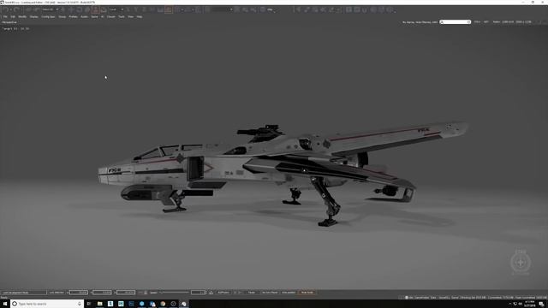The image size is (548, 308).
Task: Toggle the Mute Audio button
Action: click(x=307, y=293)
